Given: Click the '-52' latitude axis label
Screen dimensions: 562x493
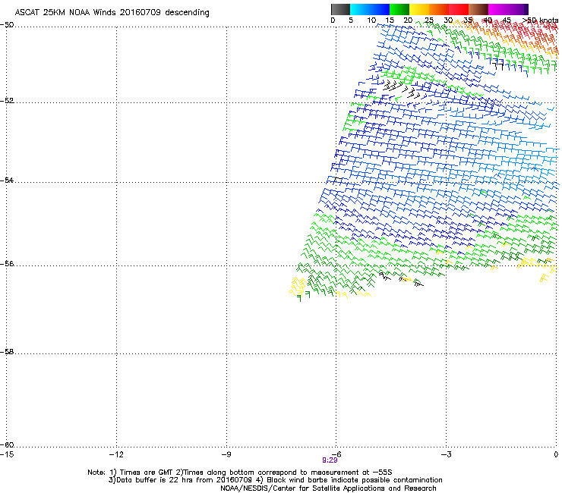Looking at the screenshot, I should (7, 101).
